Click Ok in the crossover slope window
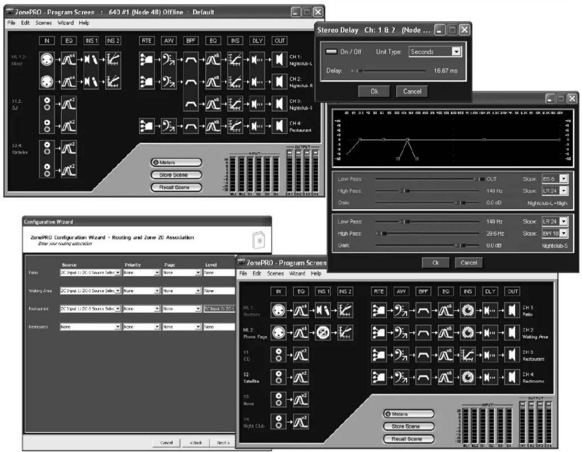Image resolution: width=582 pixels, height=452 pixels. click(435, 263)
